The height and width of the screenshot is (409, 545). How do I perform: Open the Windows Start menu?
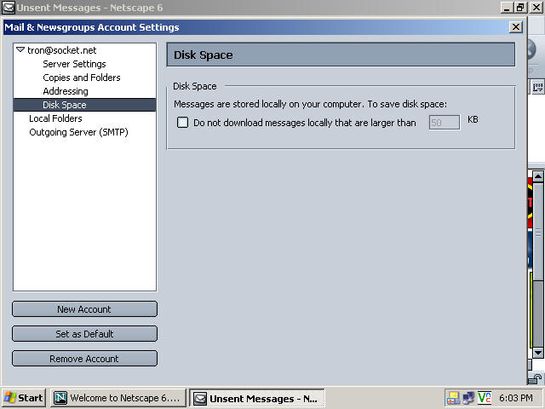click(24, 398)
